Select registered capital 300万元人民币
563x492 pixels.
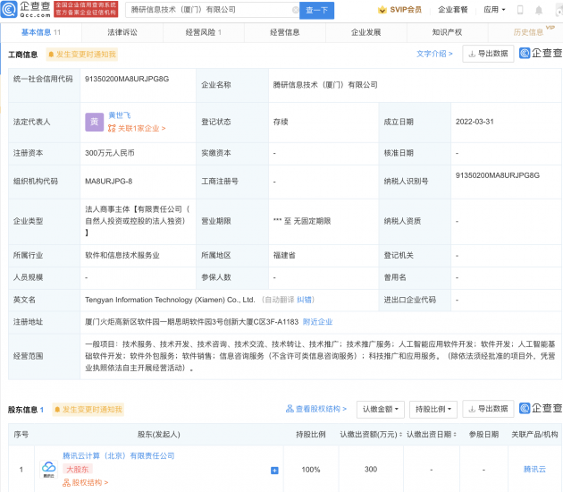(110, 153)
